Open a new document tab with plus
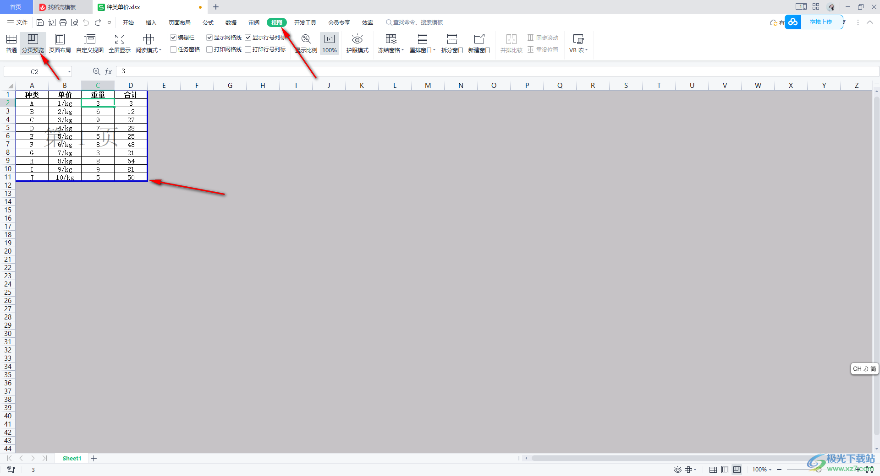This screenshot has width=880, height=476. [x=216, y=7]
